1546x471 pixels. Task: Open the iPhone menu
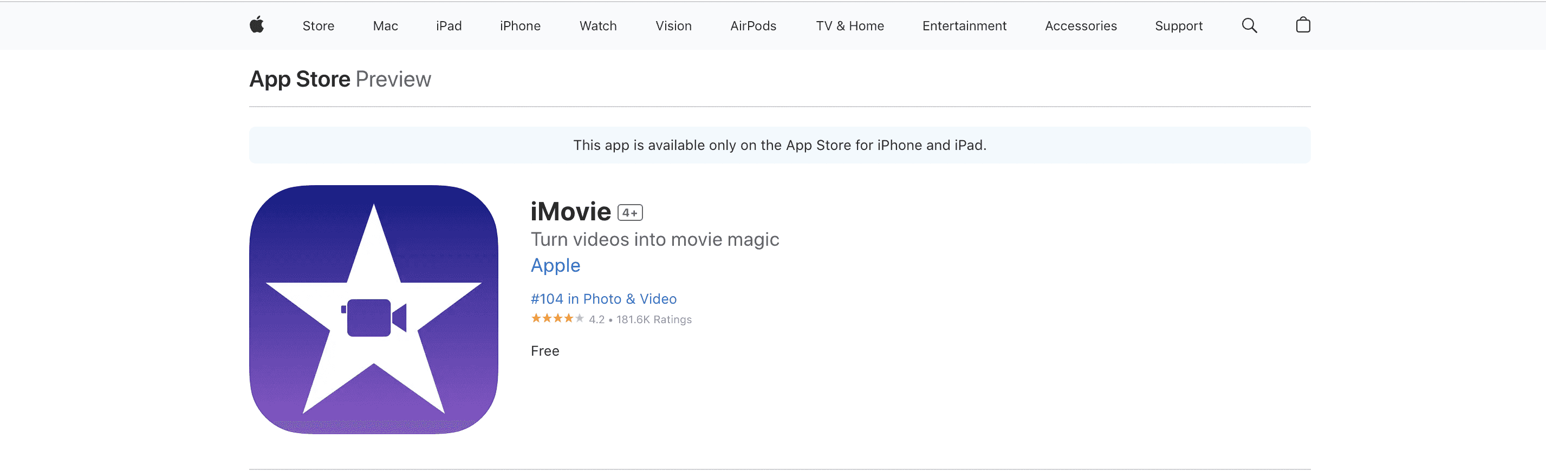click(519, 26)
